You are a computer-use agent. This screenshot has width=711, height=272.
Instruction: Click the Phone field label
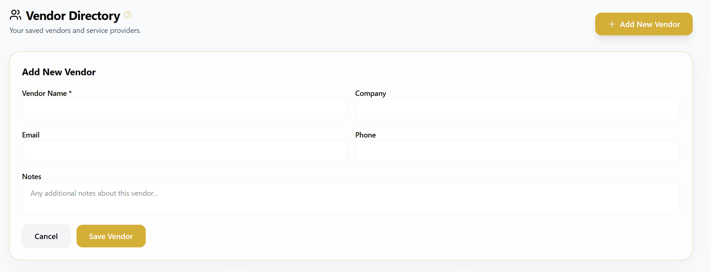365,135
